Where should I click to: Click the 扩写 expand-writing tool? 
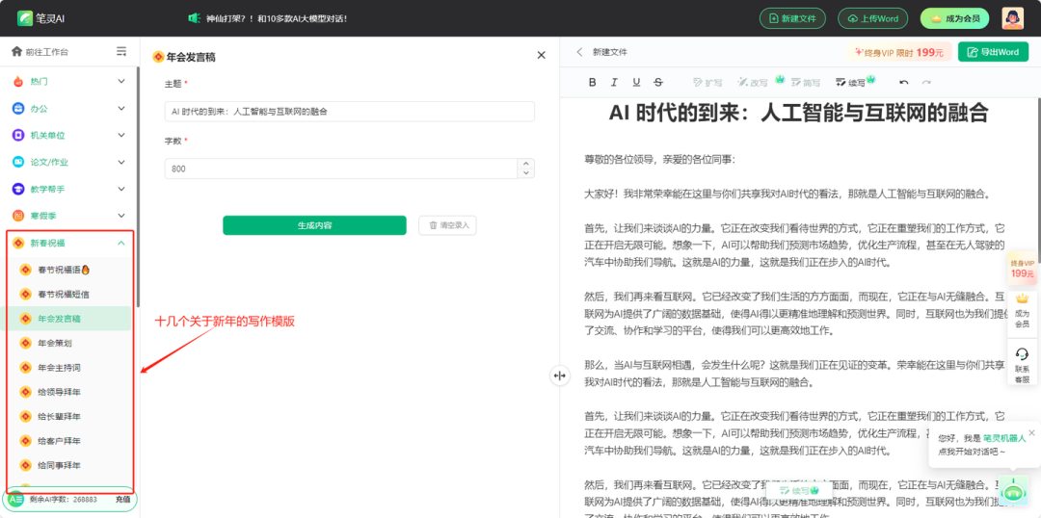(707, 82)
